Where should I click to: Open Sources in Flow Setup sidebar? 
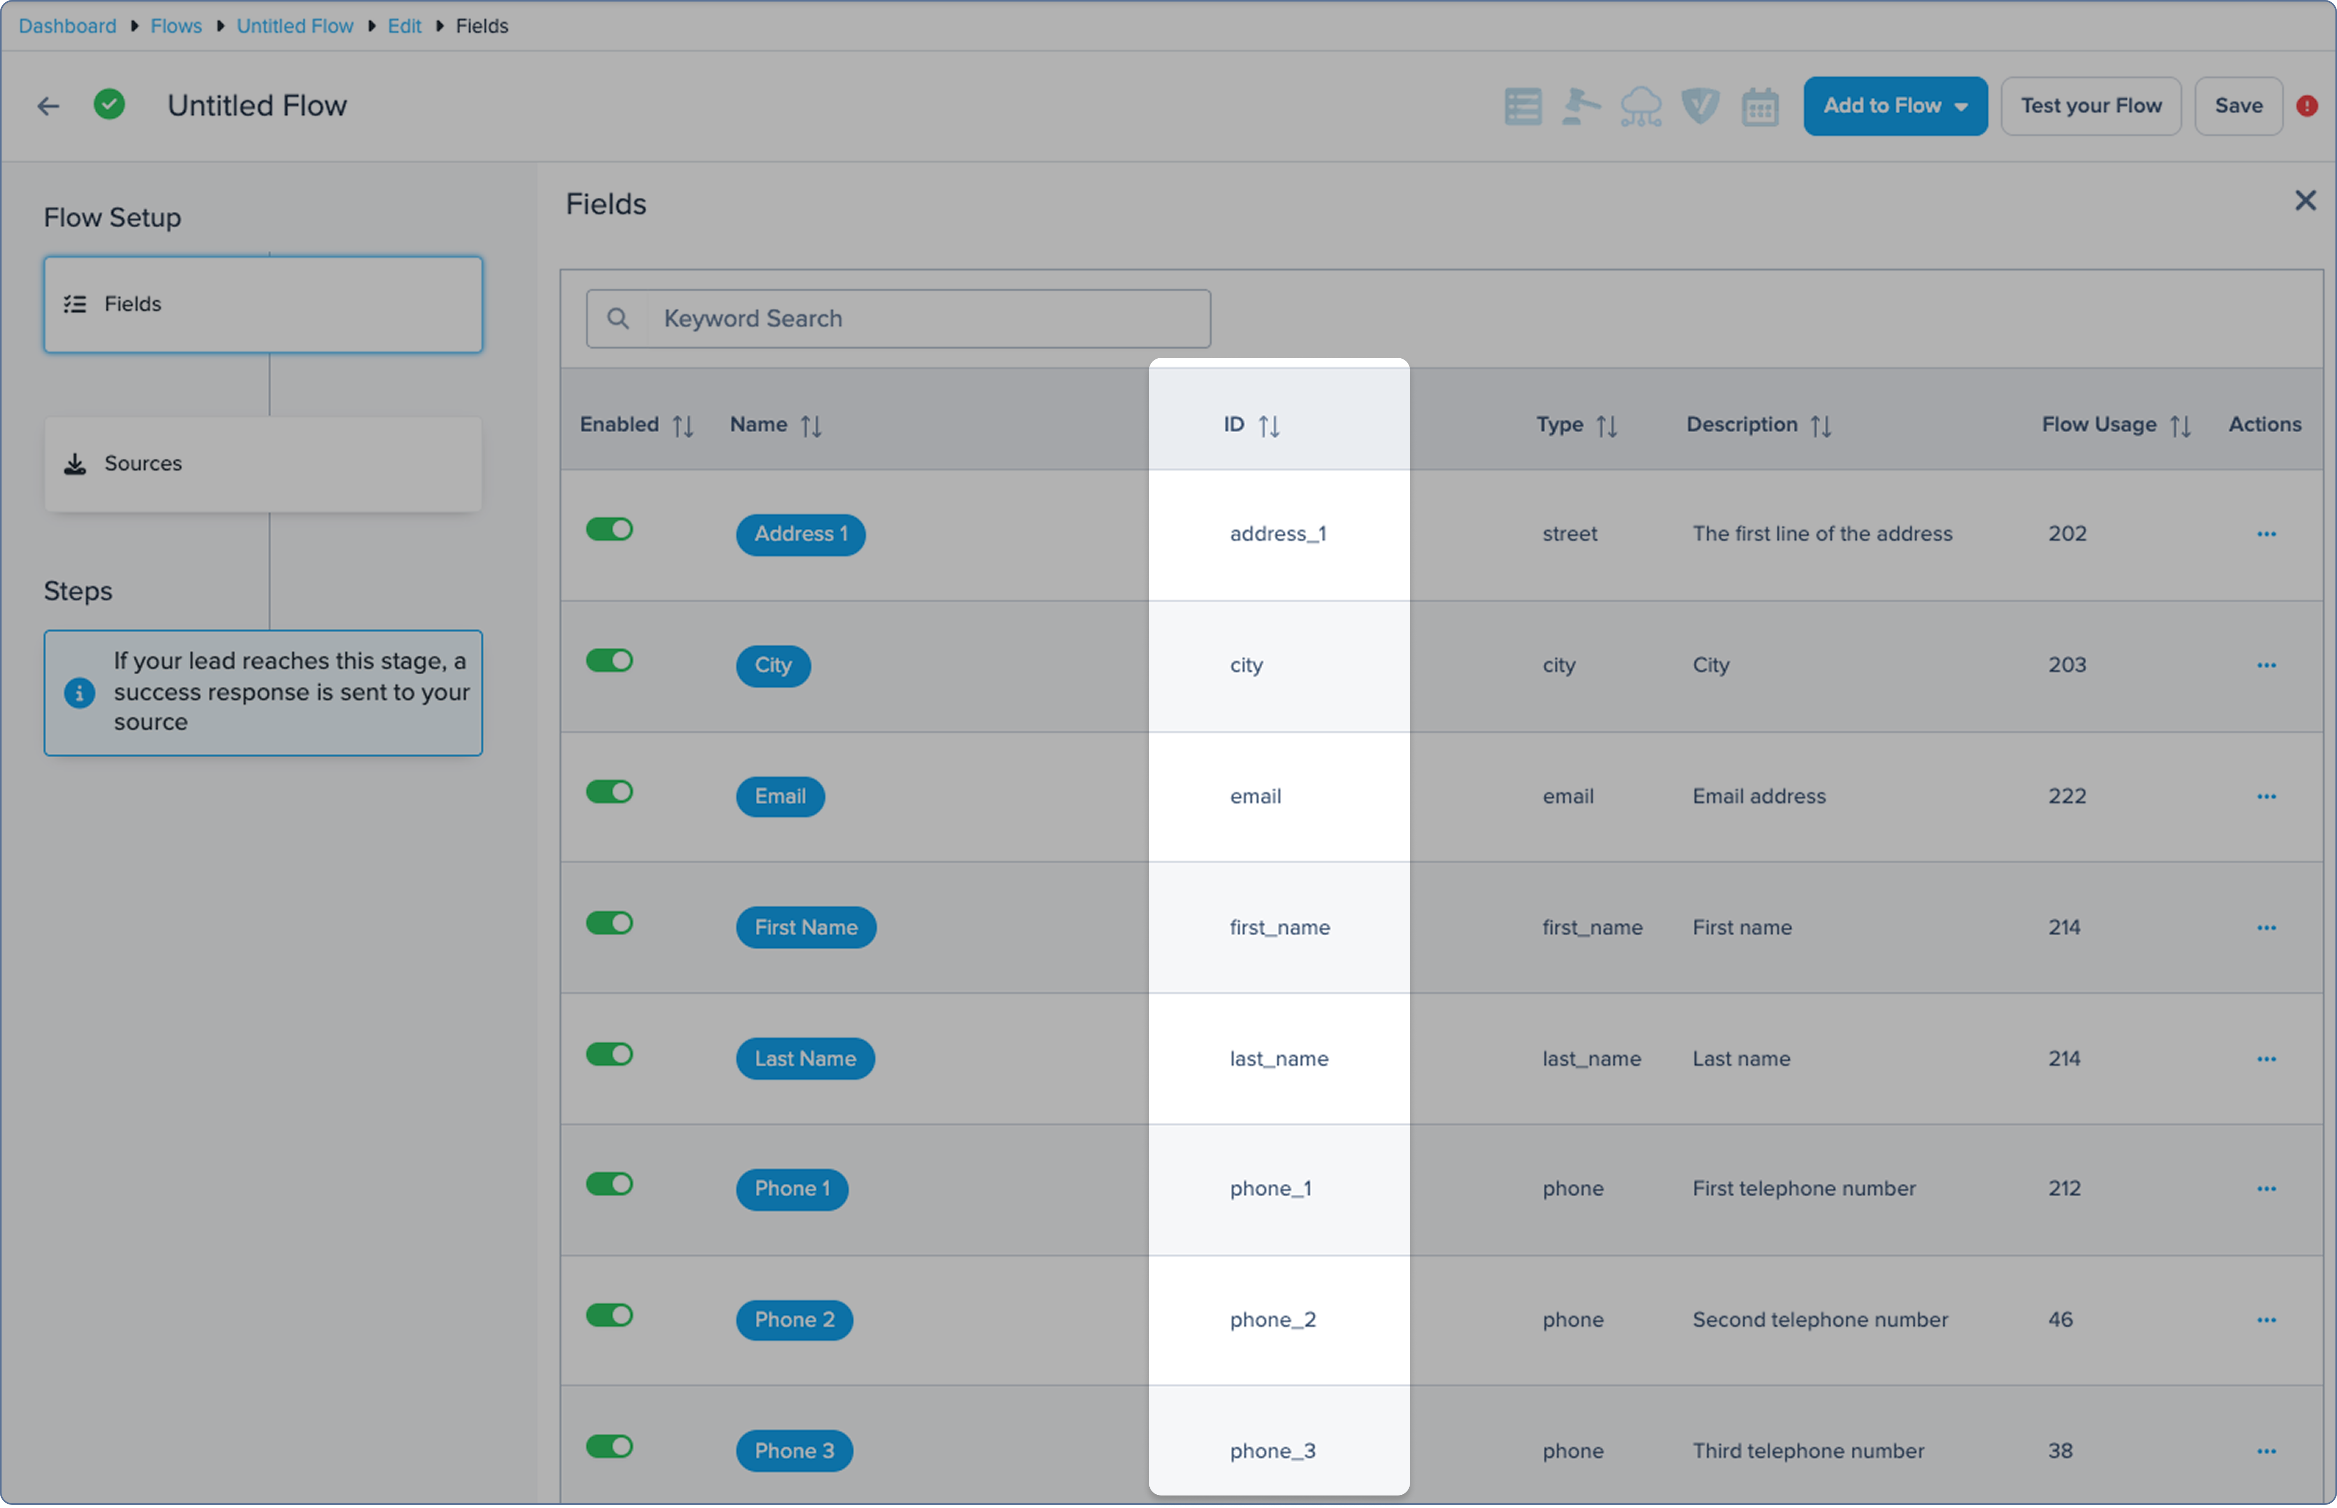pyautogui.click(x=263, y=464)
